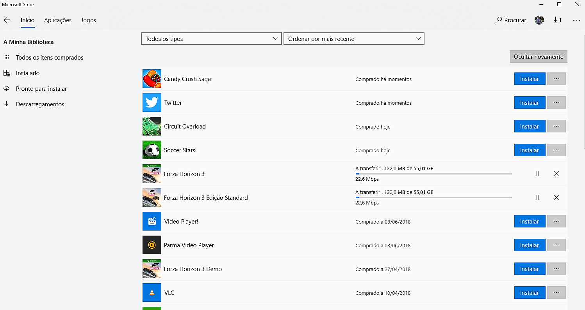The width and height of the screenshot is (585, 310).
Task: Cancel Forza Horizon 3 Edição Standard download
Action: 556,197
